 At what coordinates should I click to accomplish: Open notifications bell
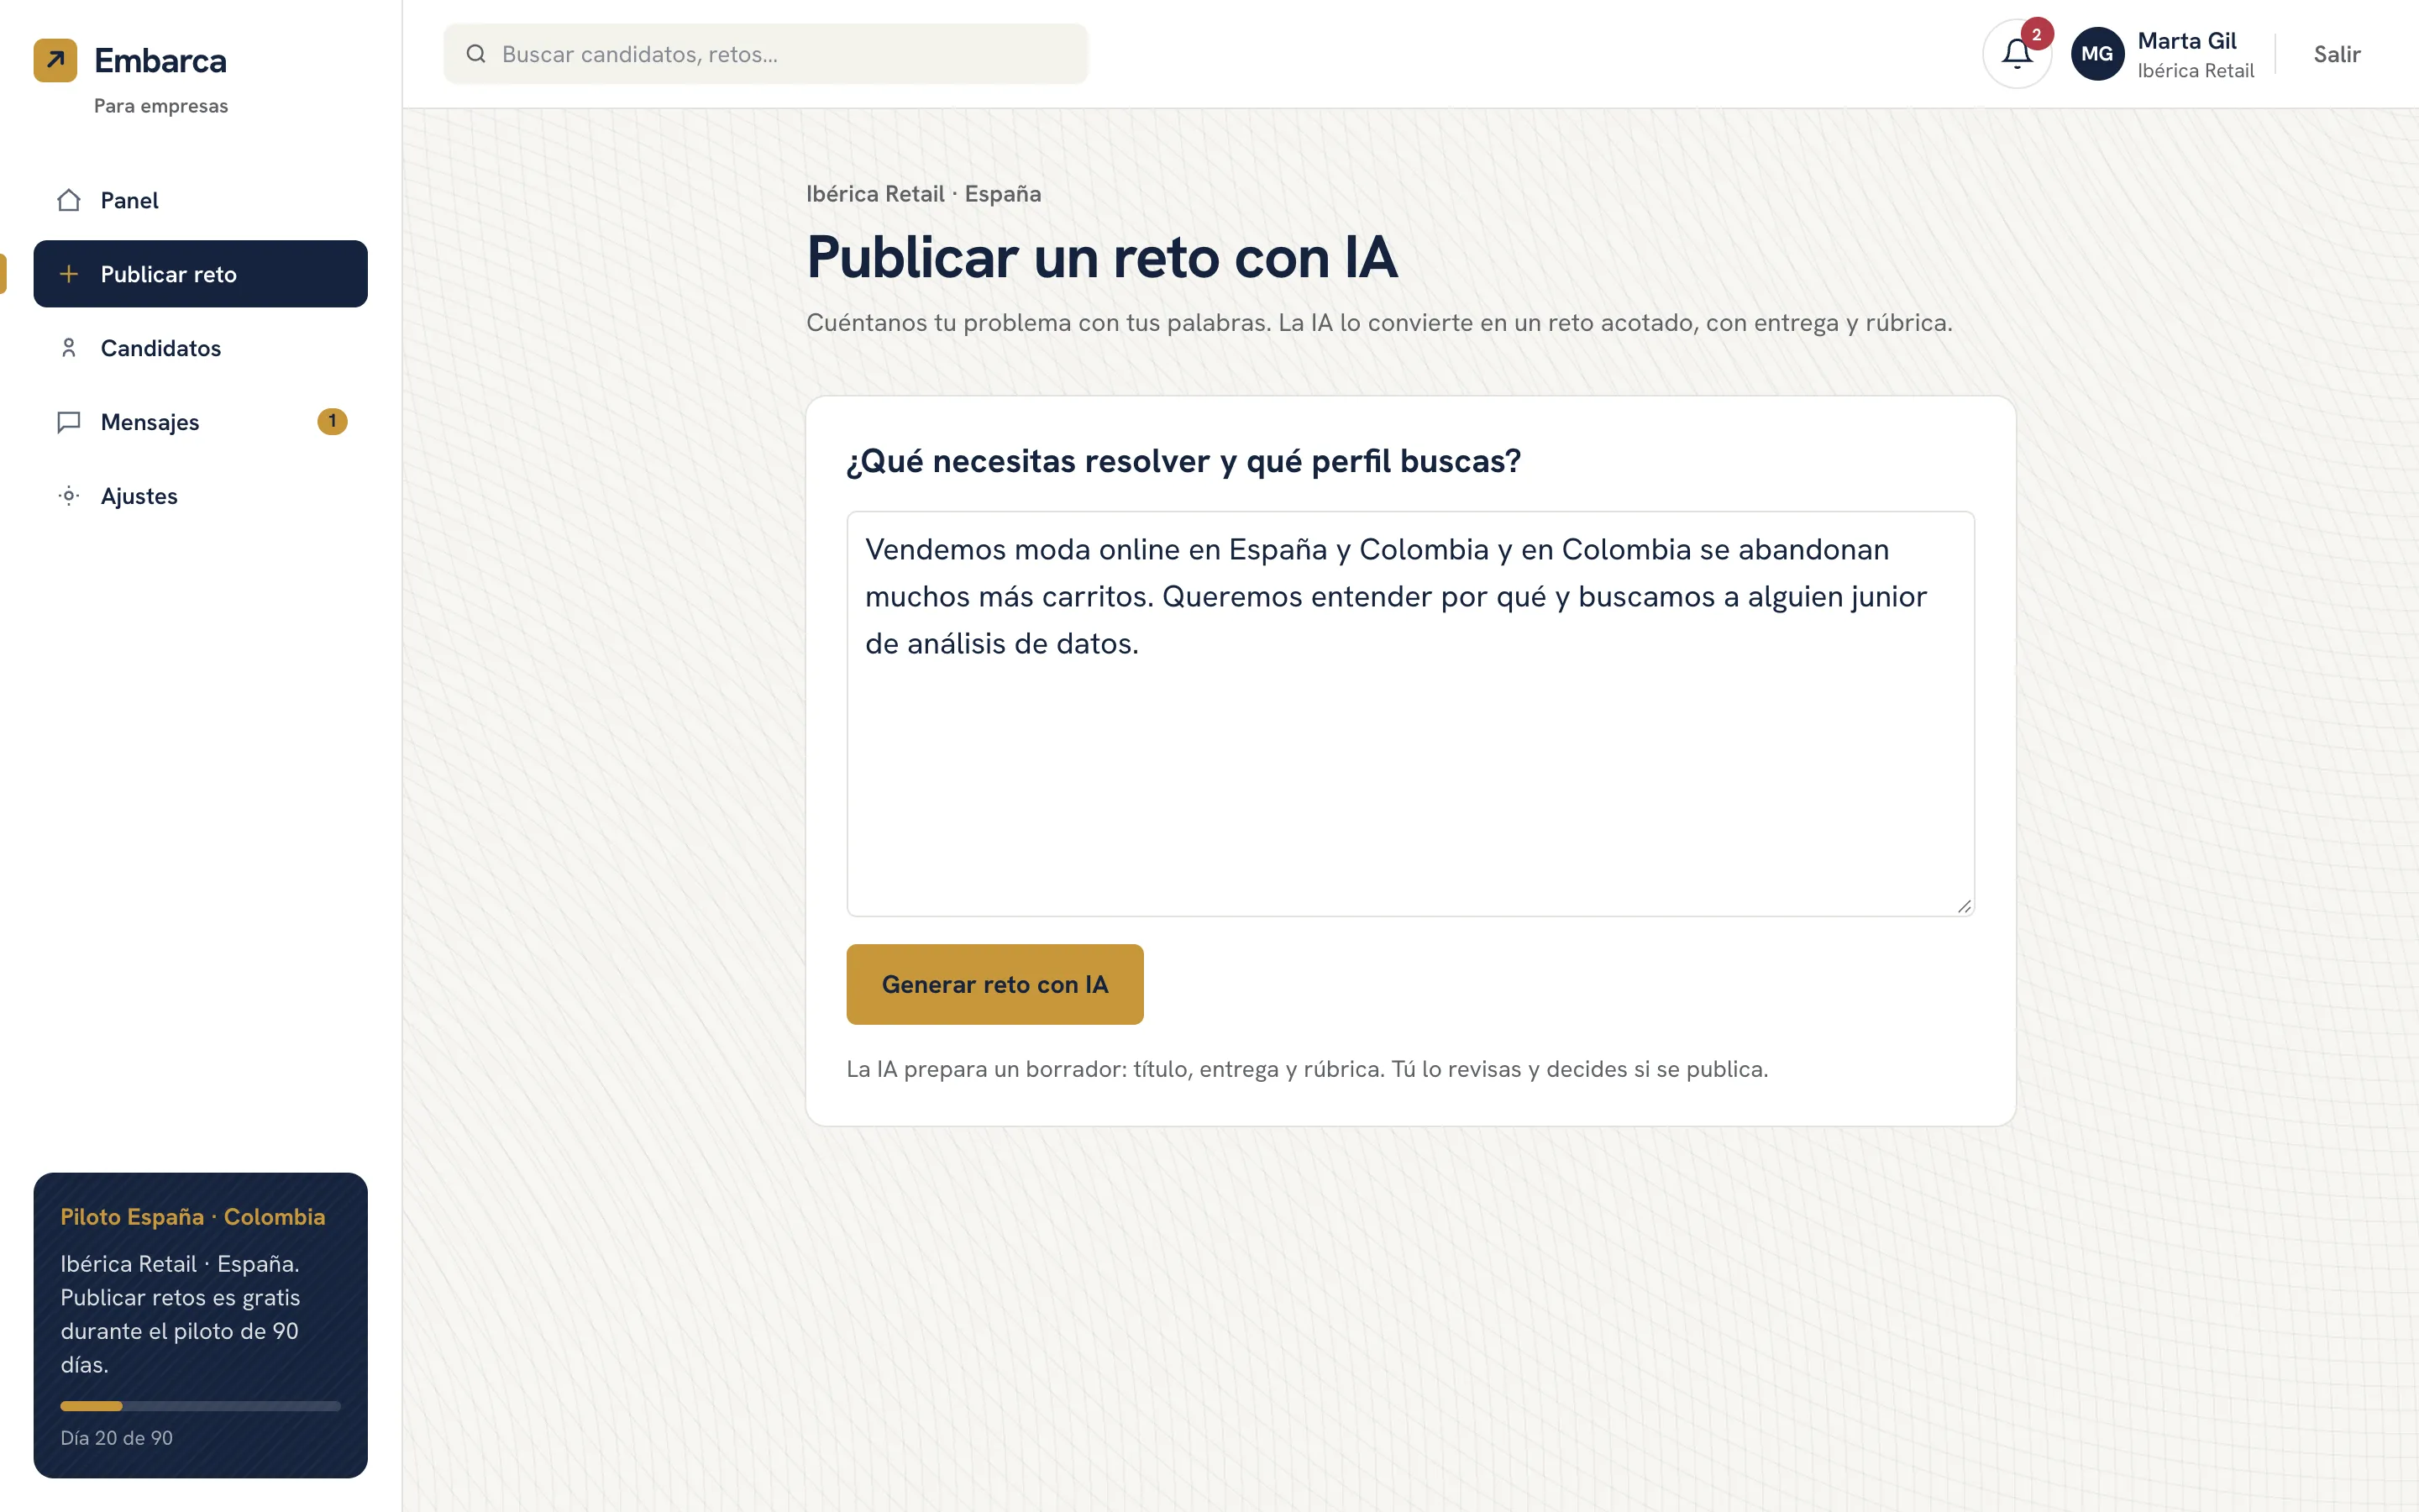point(2018,54)
